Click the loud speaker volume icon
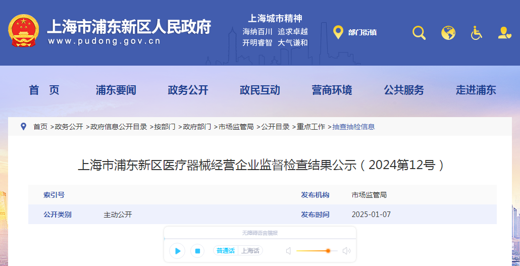The width and height of the screenshot is (520, 266). pos(346,251)
